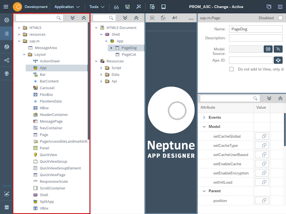286x214 pixels.
Task: Clear the Name field showing PageDog
Action: pyautogui.click(x=255, y=29)
